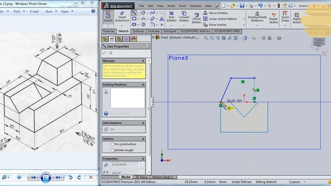Screen dimensions: 331x186
Task: Click the Next image button in Photo Viewer
Action: click(58, 178)
